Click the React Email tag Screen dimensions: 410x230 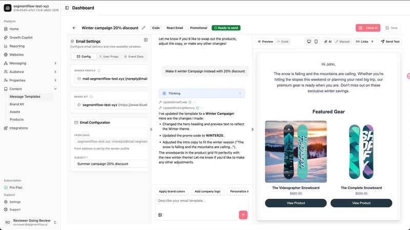click(x=175, y=28)
